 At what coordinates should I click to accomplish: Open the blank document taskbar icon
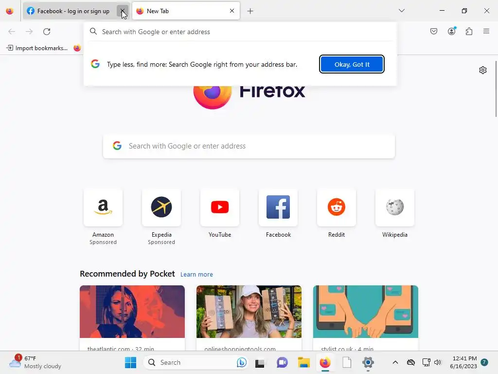click(347, 362)
